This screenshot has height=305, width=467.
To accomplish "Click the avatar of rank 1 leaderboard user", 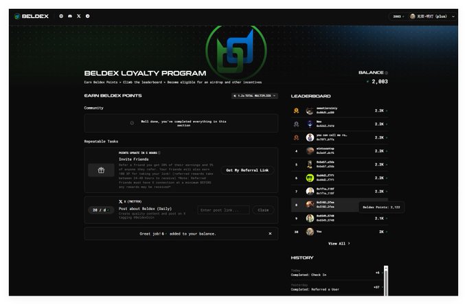I will pos(310,111).
